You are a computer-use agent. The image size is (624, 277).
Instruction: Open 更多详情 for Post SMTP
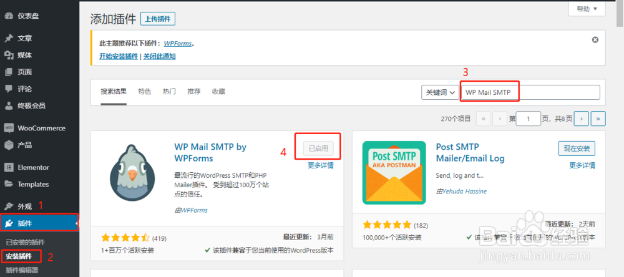582,165
